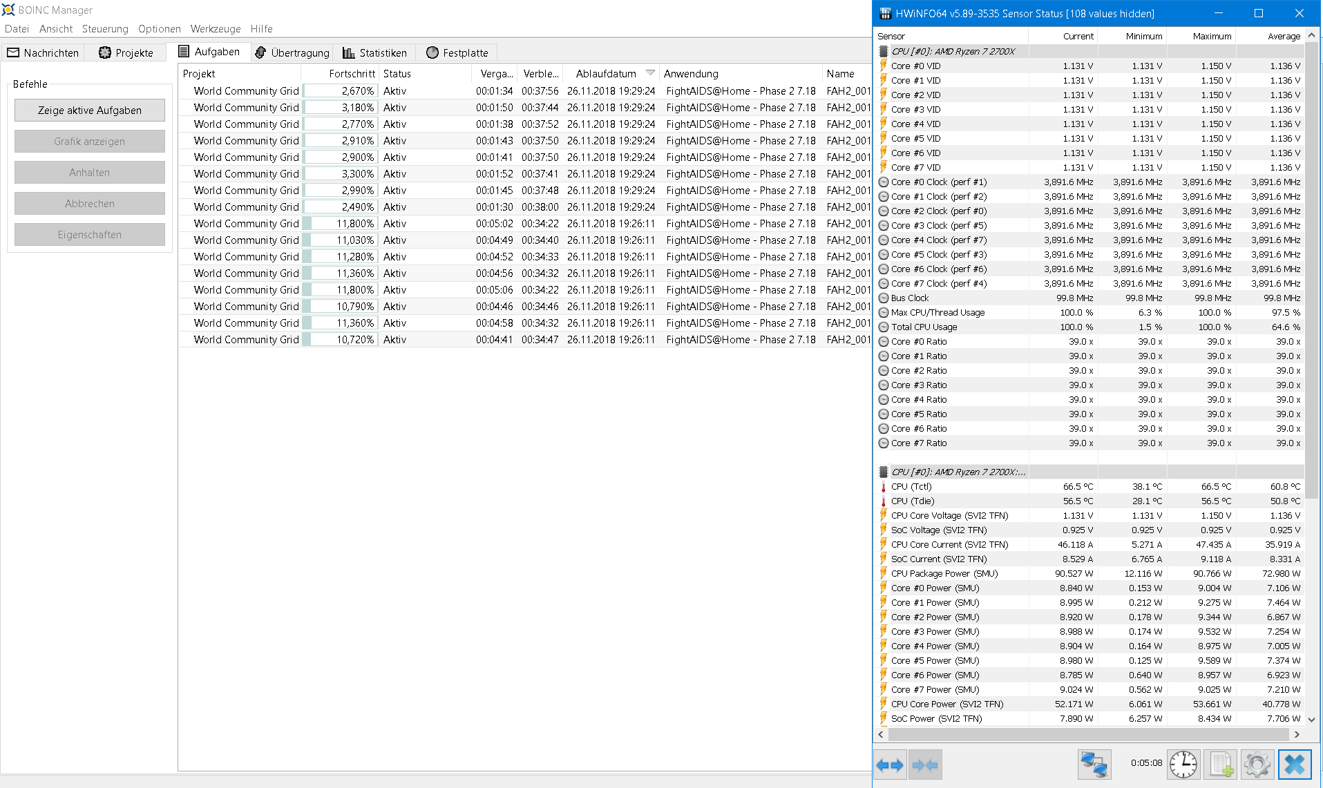Screen dimensions: 1323x788
Task: Open the Ansicht menu
Action: click(56, 29)
